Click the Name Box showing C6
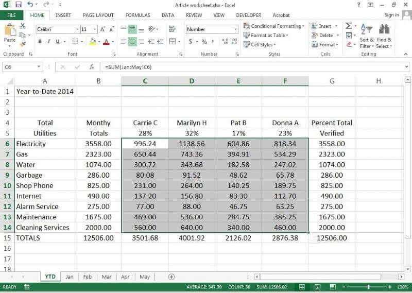 coord(19,67)
